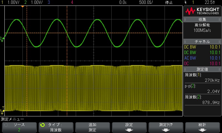This screenshot has height=133, width=222.
Task: Expand the 設定 softkey menu
Action: click(129, 127)
